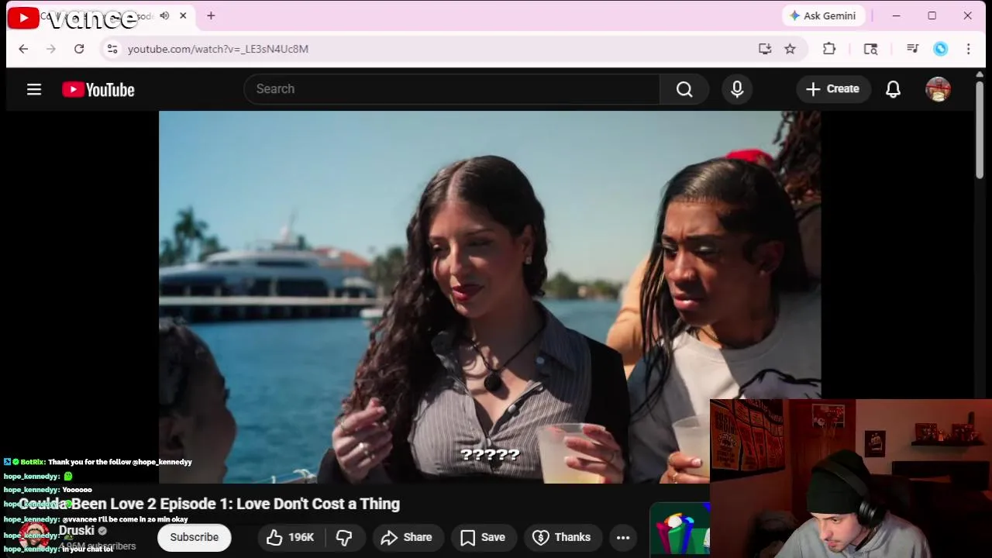
Task: Like the video (196K)
Action: click(x=291, y=537)
